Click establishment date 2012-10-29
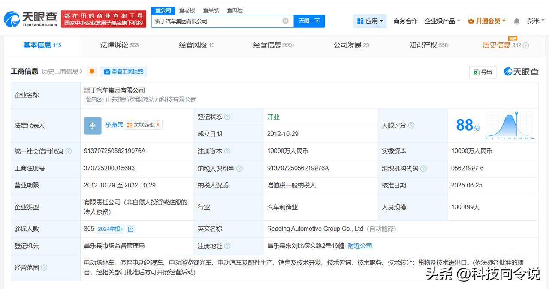Viewport: 549px width, 289px height. coord(283,134)
